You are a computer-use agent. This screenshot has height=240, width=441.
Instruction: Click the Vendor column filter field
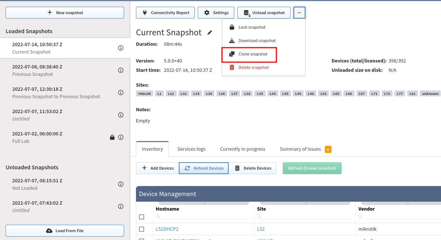click(399, 216)
